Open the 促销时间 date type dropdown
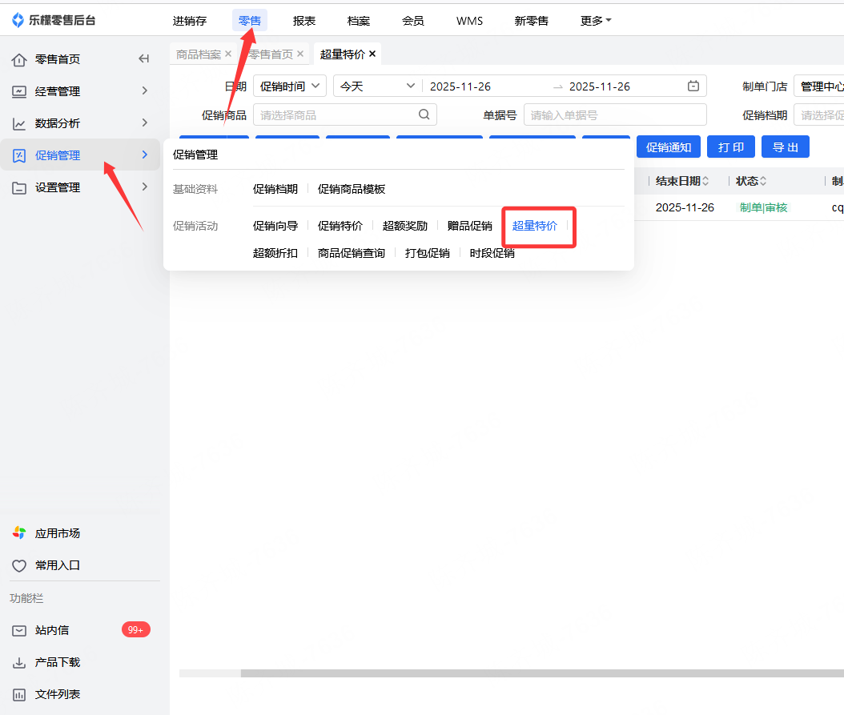Viewport: 844px width, 715px height. click(290, 86)
